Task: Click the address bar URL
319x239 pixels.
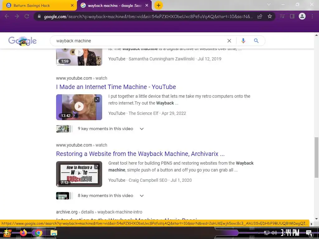Action: (148, 16)
